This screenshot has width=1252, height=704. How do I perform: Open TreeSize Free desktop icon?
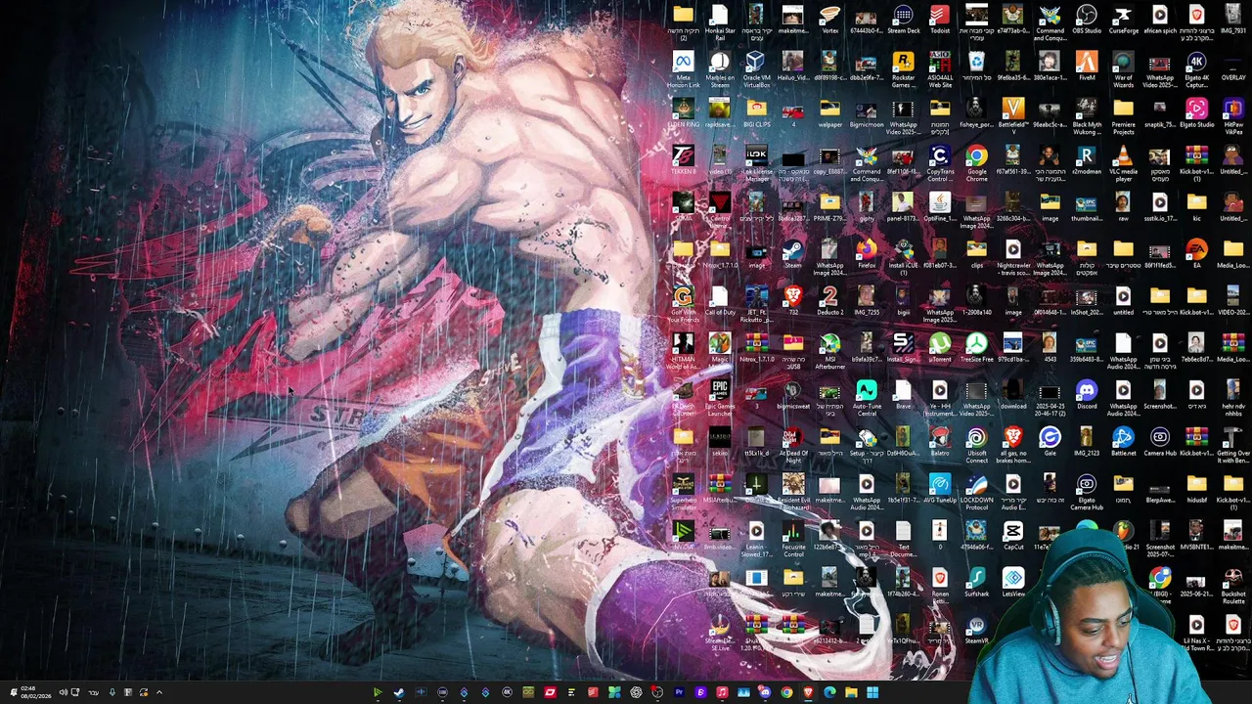coord(976,348)
